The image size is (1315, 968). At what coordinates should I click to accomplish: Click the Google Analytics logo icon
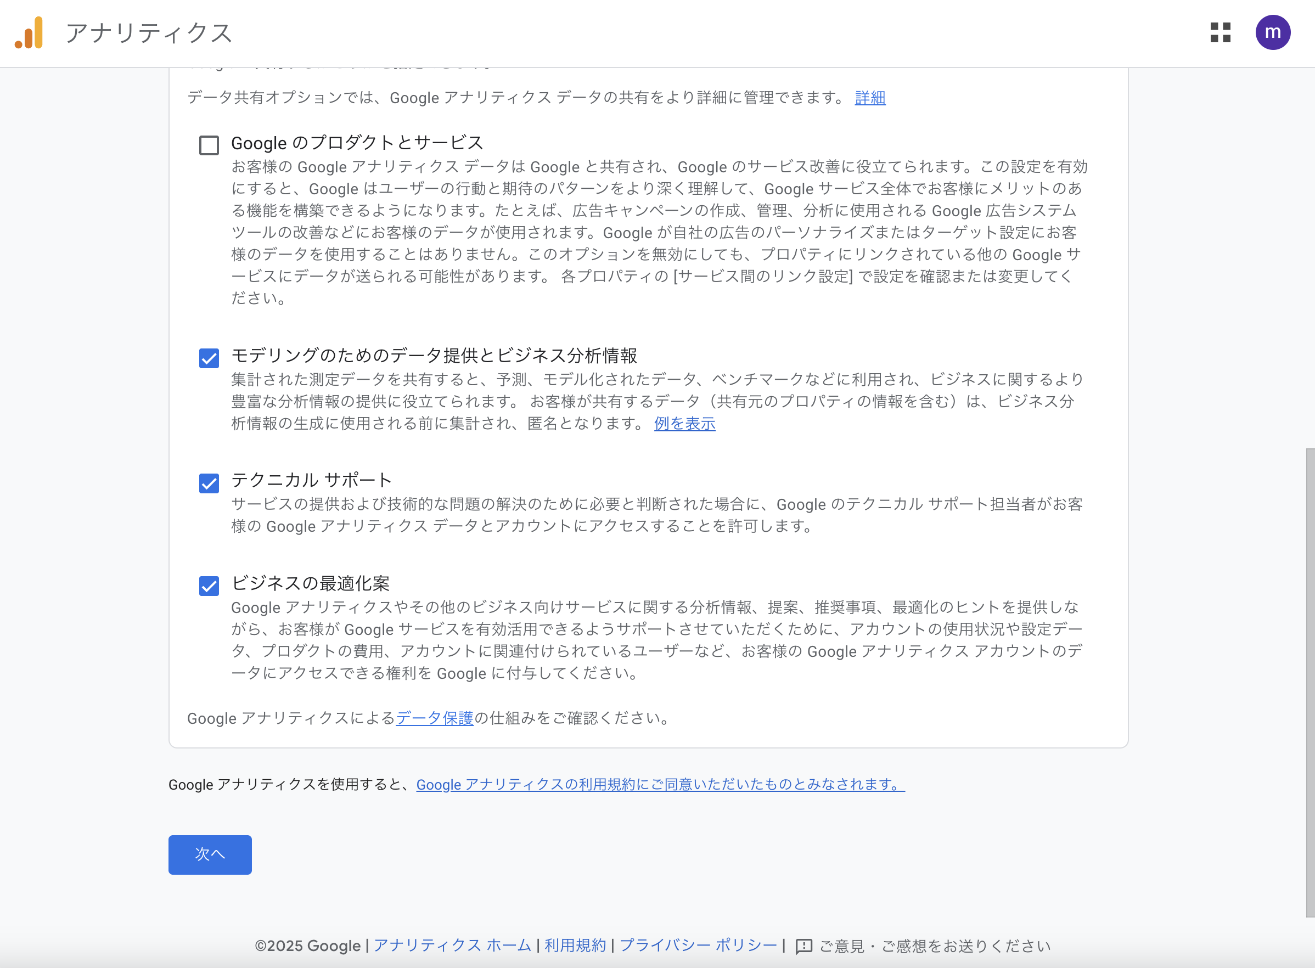pos(29,33)
